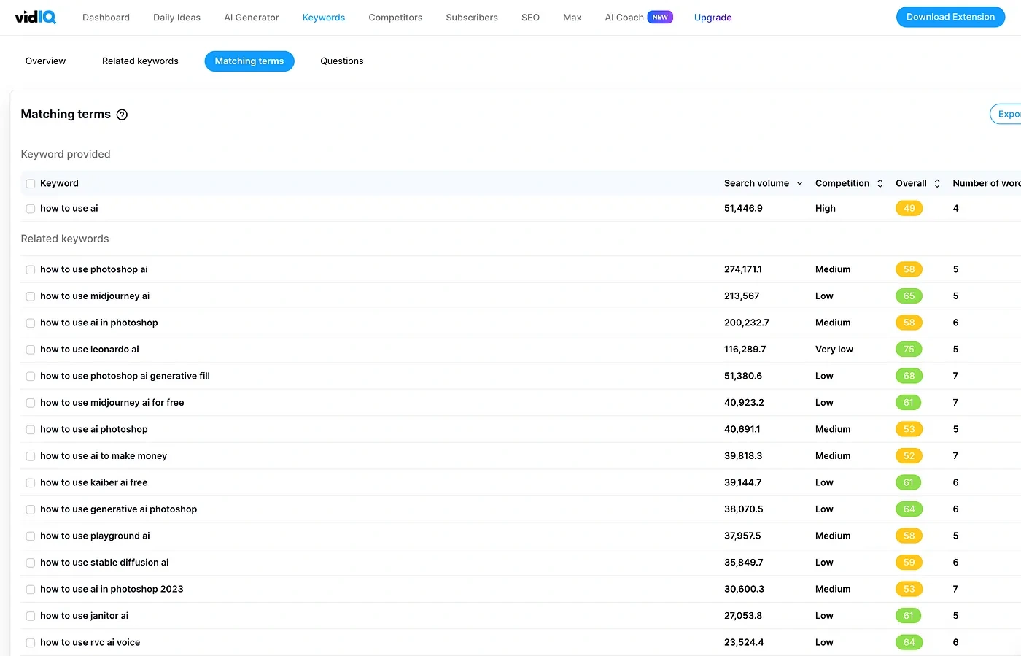This screenshot has height=656, width=1021.
Task: Click search volume 274,171.1
Action: tap(743, 269)
